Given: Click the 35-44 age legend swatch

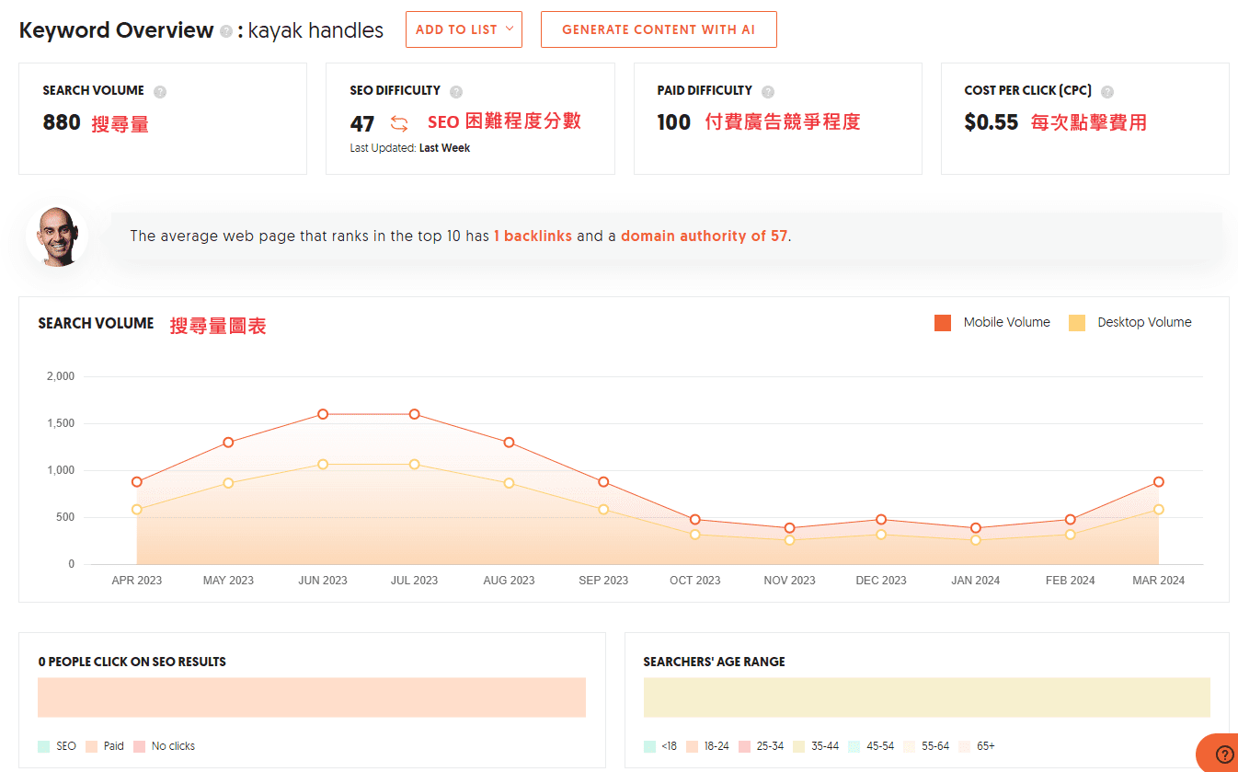Looking at the screenshot, I should [798, 746].
